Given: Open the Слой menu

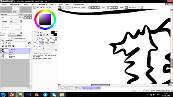Looking at the screenshot, I should coord(34,4).
